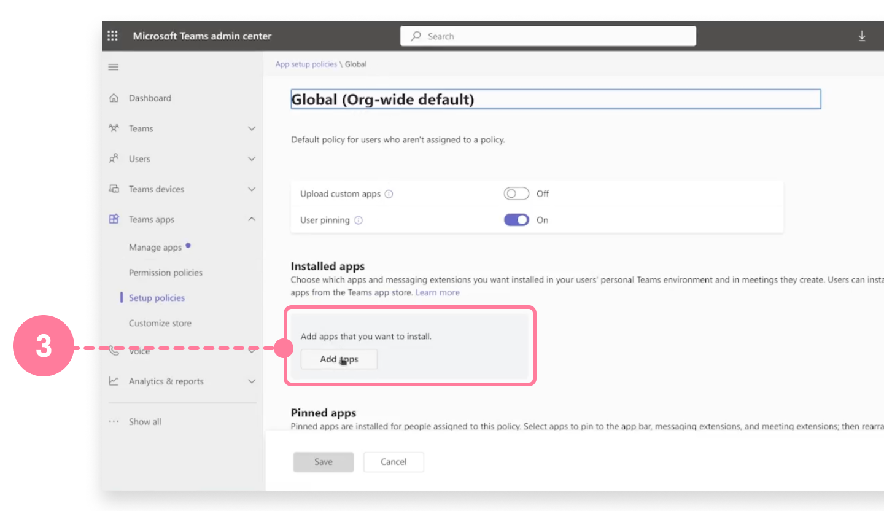Click the Global breadcrumb text
Viewport: 884px width, 511px height.
355,64
